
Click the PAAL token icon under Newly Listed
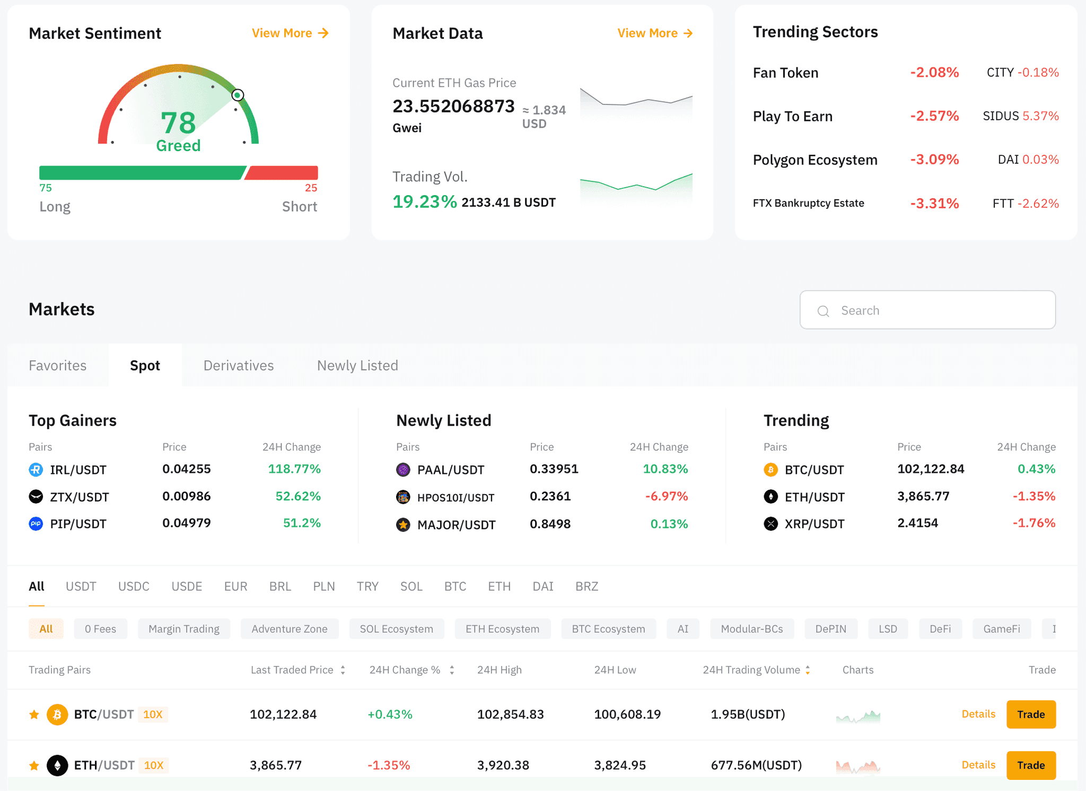click(x=403, y=470)
